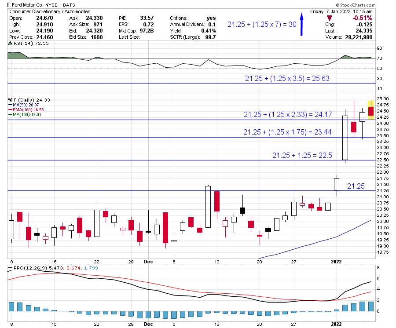Click the red down-triangle change indicator
This screenshot has width=396, height=328.
tap(329, 18)
